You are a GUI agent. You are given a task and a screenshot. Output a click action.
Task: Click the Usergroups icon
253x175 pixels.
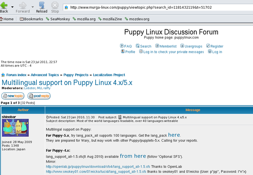(x=182, y=46)
